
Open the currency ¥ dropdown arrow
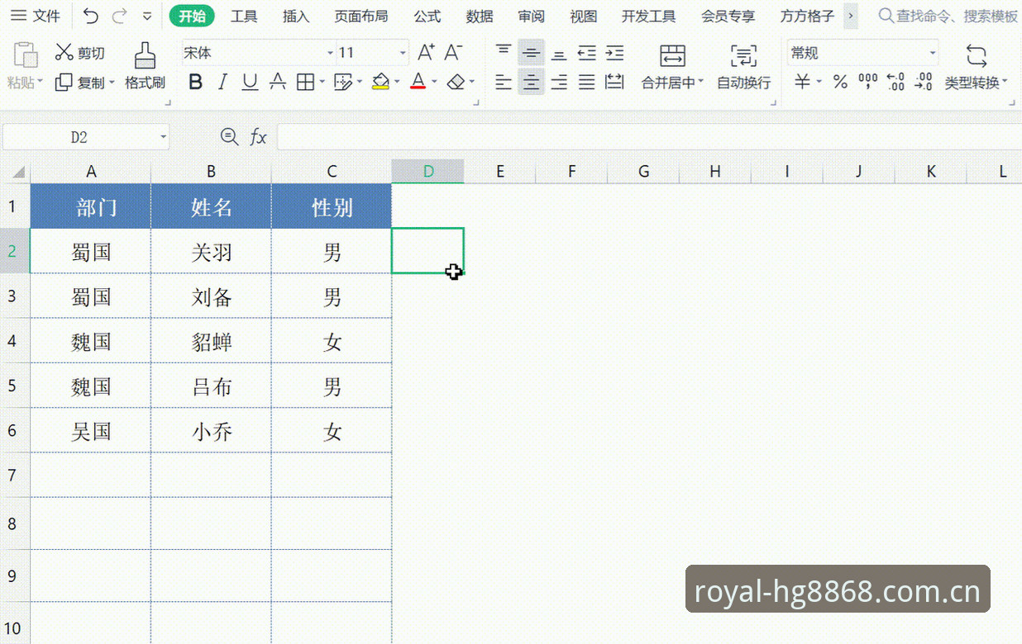pos(819,82)
